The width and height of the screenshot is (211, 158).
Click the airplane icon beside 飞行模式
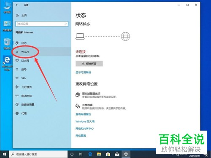click(17, 87)
